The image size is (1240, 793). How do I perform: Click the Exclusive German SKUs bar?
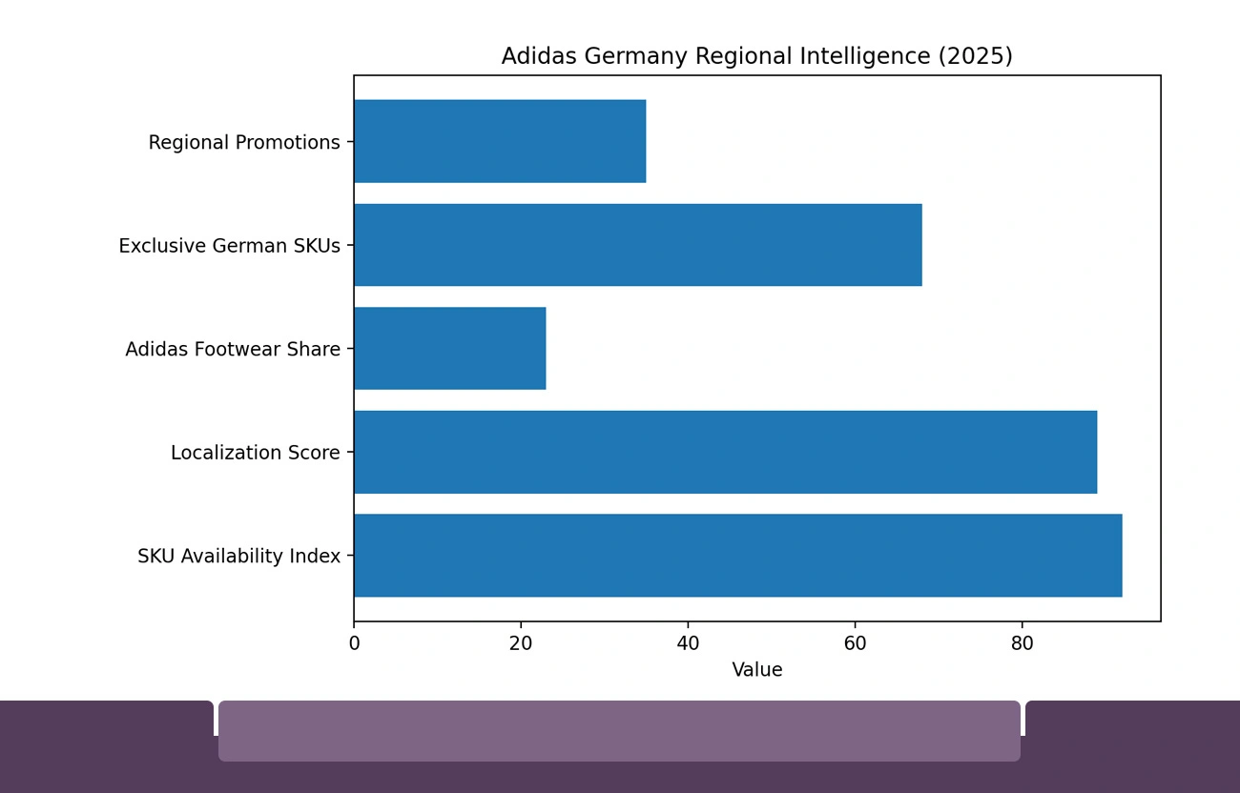click(x=638, y=245)
